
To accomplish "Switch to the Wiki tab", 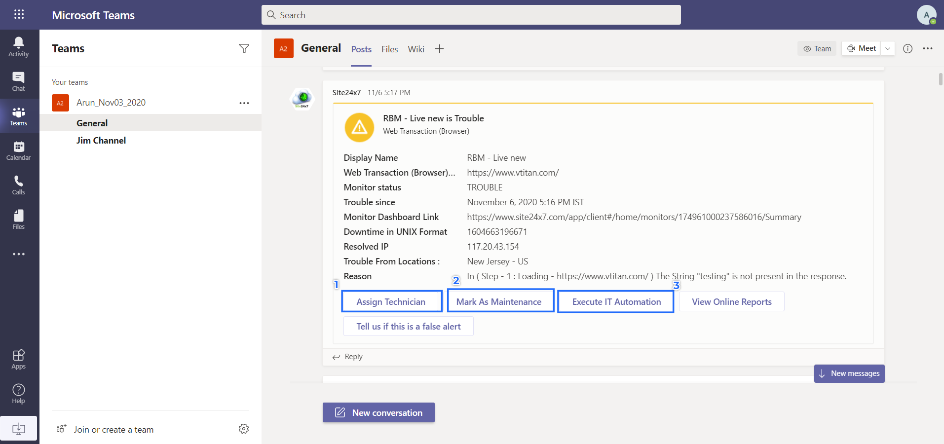I will tap(416, 49).
